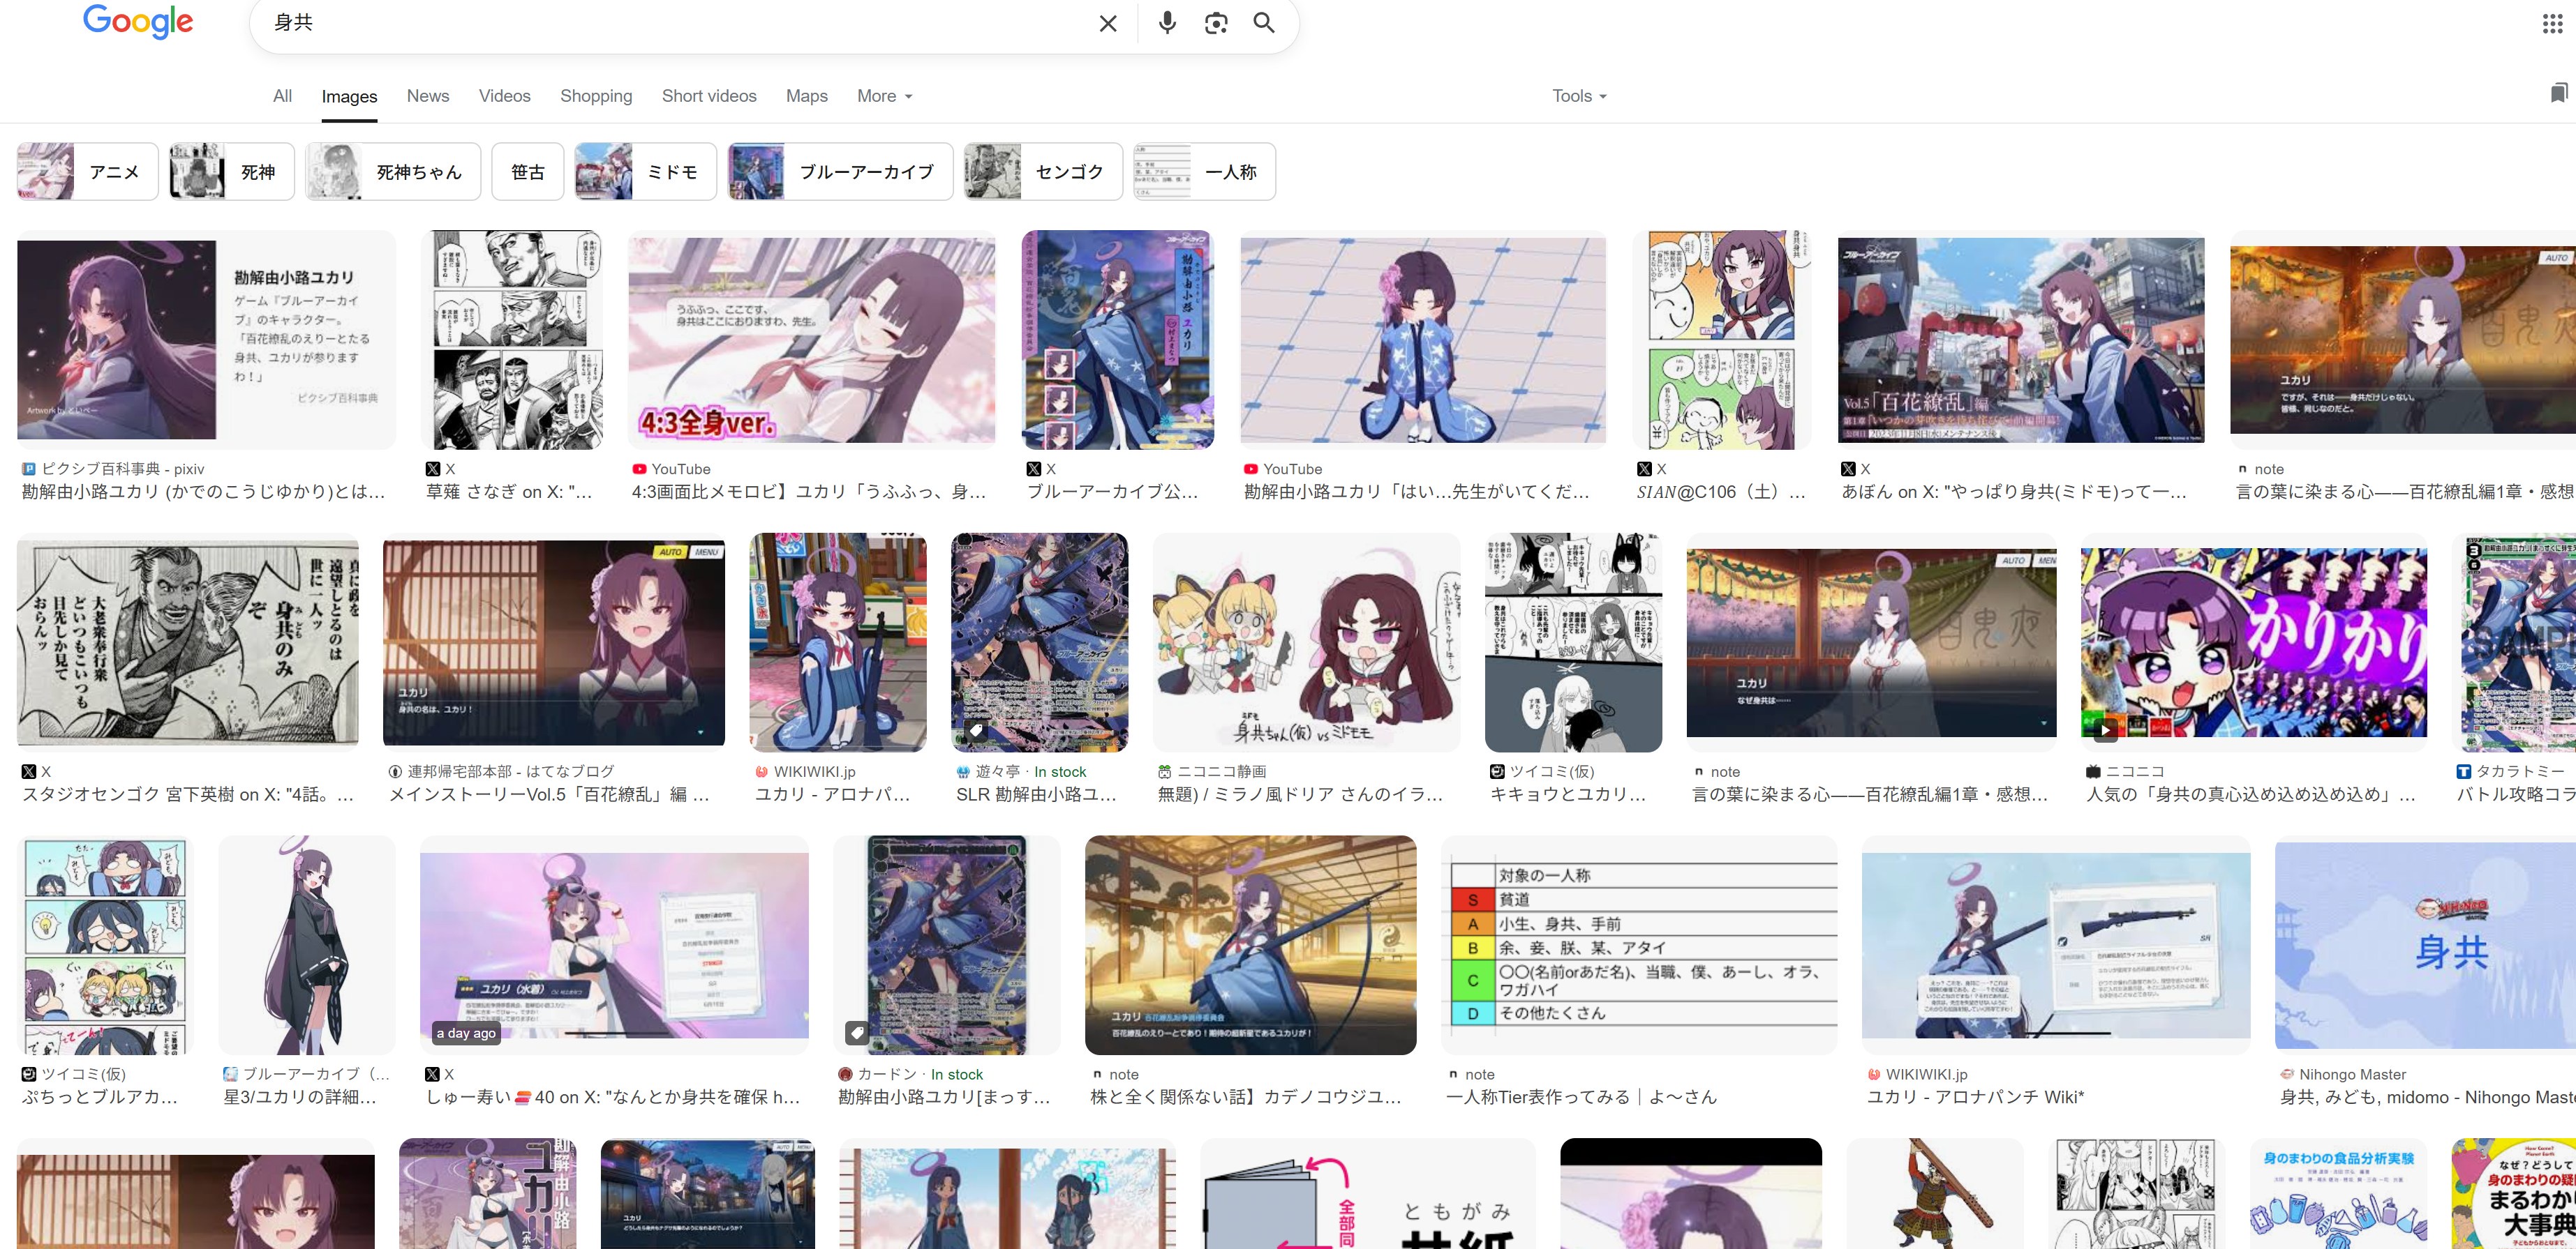The image size is (2576, 1249).
Task: Open link SLR 勘解由小路ユ... 遊々亭
Action: (x=1036, y=794)
